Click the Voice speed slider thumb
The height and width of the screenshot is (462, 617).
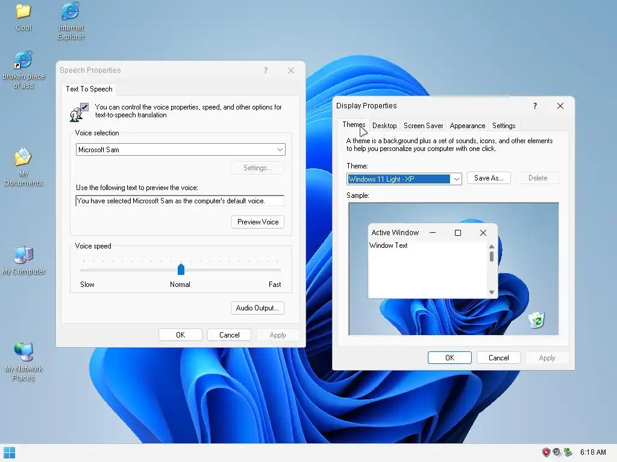(x=181, y=269)
